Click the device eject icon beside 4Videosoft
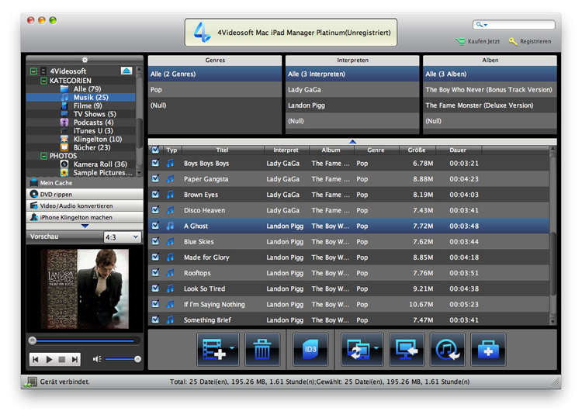The height and width of the screenshot is (418, 582). (126, 71)
